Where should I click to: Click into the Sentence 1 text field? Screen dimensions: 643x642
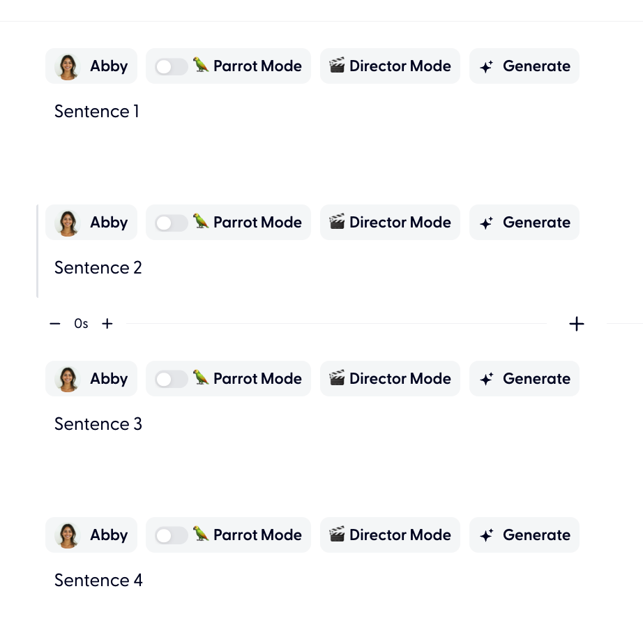(x=97, y=112)
